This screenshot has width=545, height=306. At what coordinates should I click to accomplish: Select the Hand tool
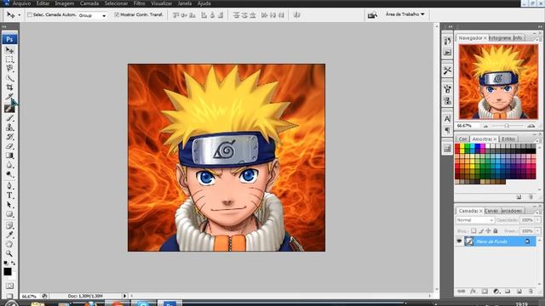pos(9,245)
